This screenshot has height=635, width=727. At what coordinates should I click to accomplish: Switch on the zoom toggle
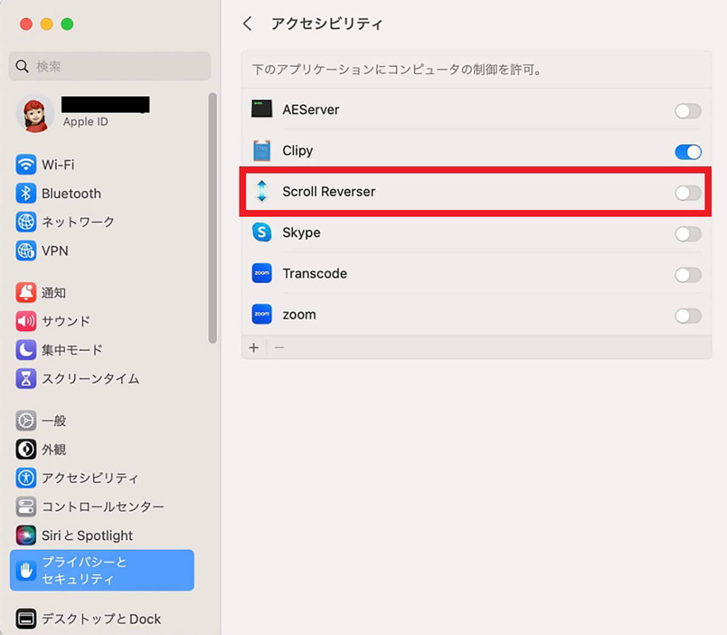point(688,315)
